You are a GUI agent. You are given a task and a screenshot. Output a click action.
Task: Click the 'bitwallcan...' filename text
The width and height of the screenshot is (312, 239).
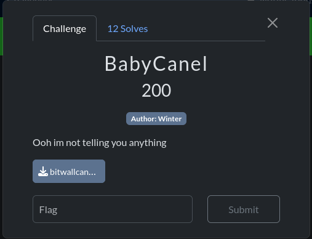pos(73,172)
